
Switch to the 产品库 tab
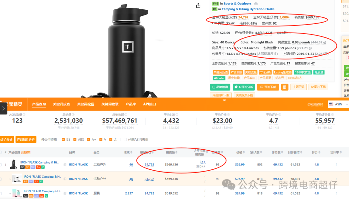pos(131,104)
